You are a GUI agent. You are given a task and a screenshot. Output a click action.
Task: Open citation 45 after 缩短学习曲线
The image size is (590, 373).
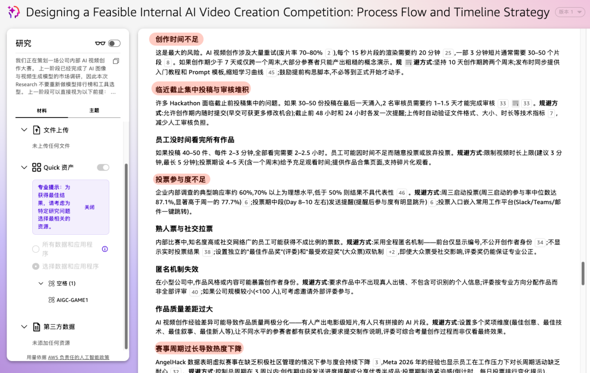click(x=272, y=73)
